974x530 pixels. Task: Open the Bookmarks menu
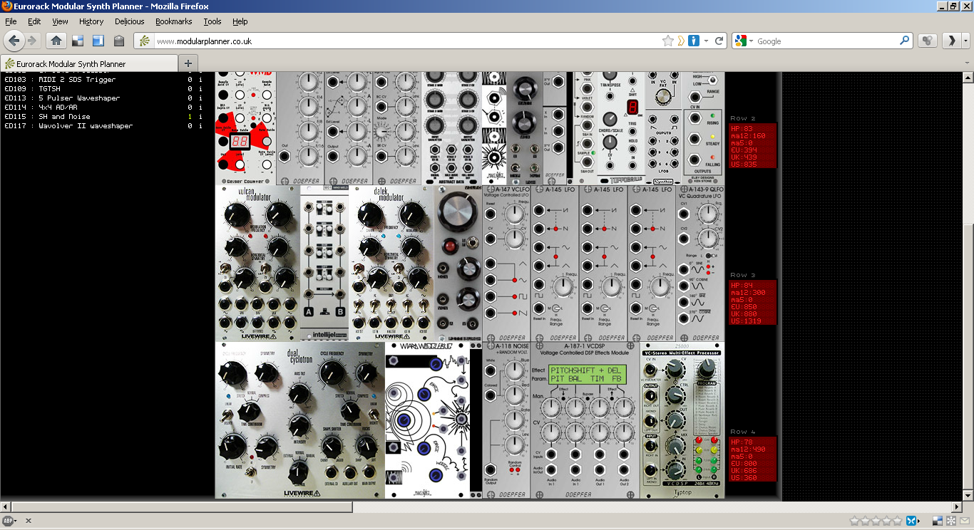pyautogui.click(x=173, y=21)
